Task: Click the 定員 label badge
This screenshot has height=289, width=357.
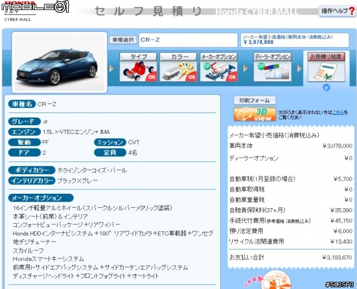Action: point(110,153)
